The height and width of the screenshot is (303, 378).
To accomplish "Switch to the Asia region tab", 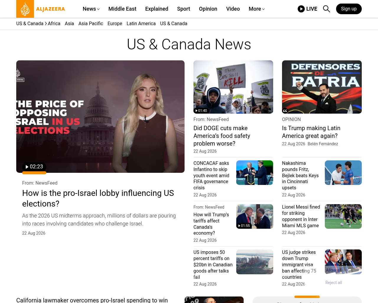I will 69,23.
